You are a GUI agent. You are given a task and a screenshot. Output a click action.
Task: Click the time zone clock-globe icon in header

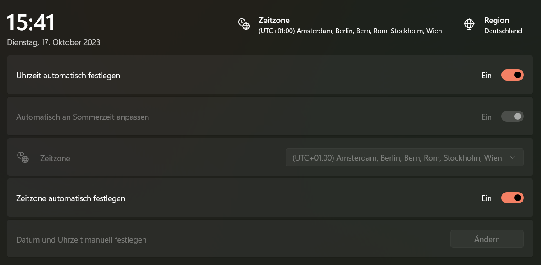pos(244,24)
